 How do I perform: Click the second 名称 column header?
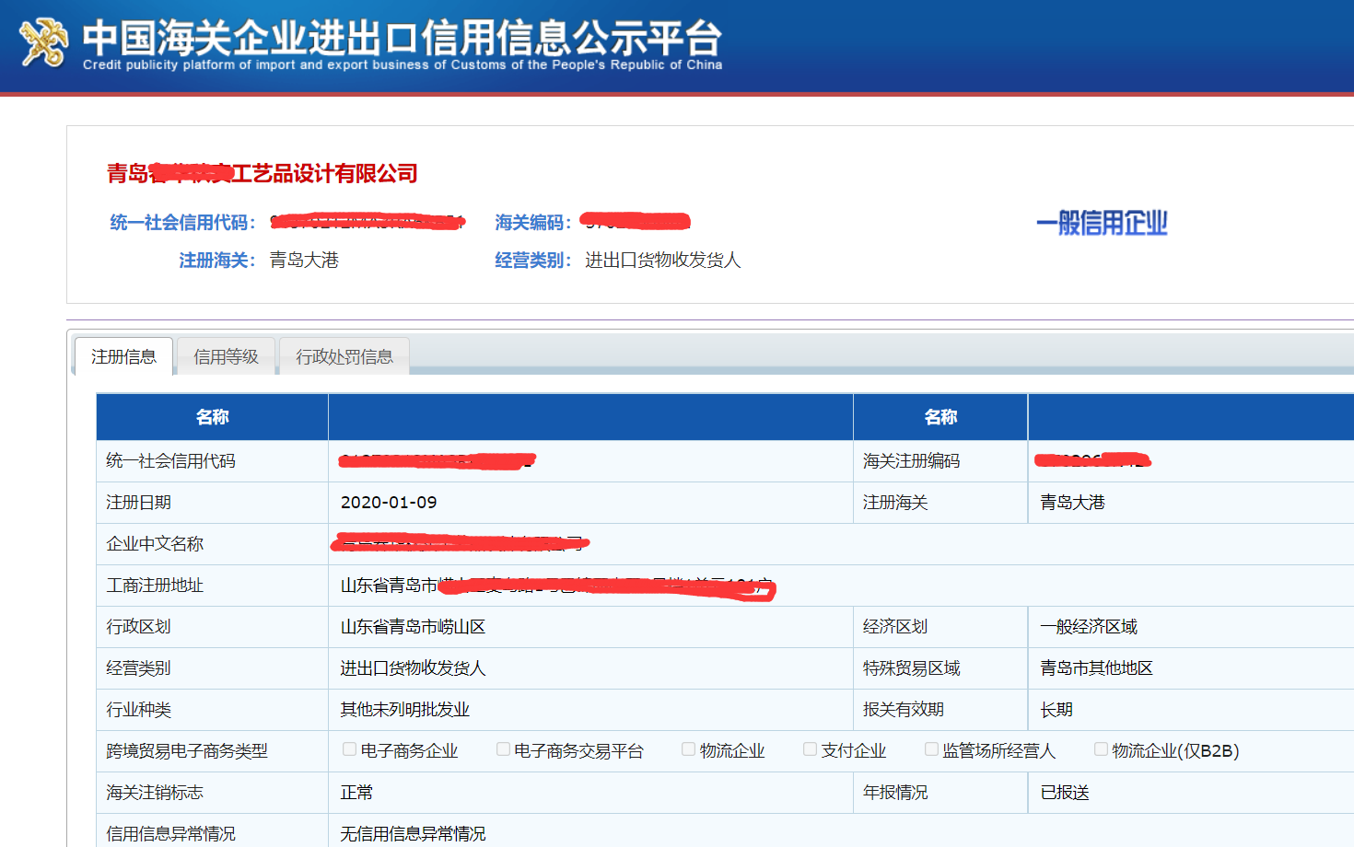tap(940, 417)
